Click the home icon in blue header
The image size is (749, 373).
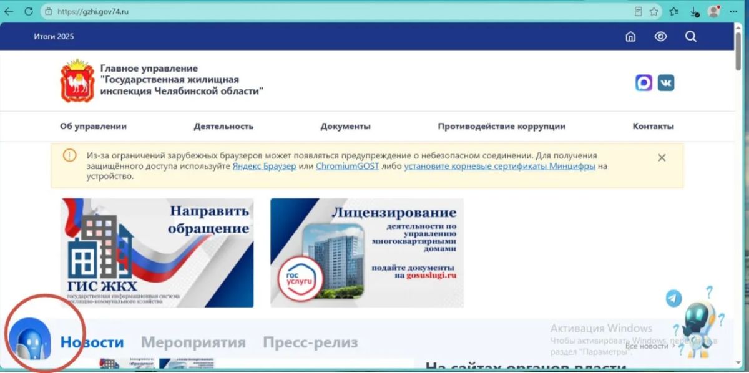[x=630, y=37]
